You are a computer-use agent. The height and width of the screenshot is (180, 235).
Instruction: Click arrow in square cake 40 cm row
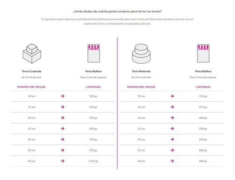[63, 161]
